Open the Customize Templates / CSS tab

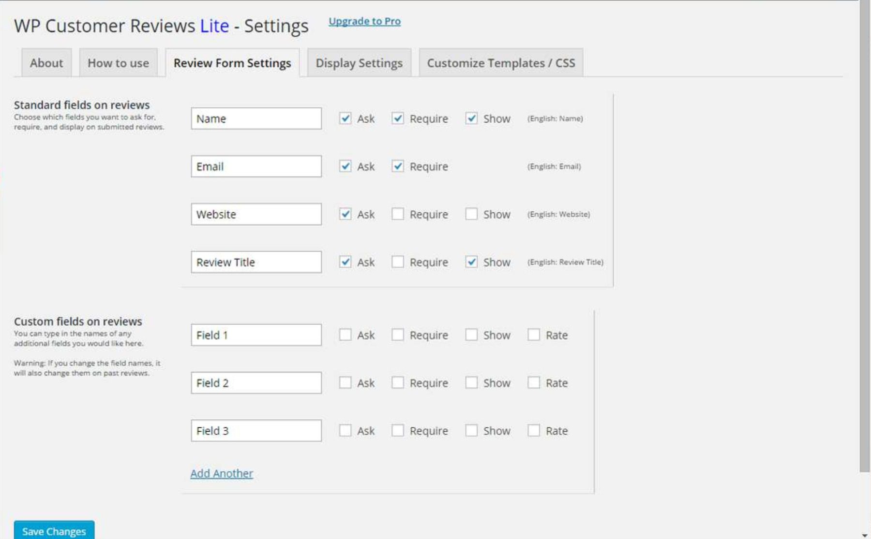pos(501,63)
